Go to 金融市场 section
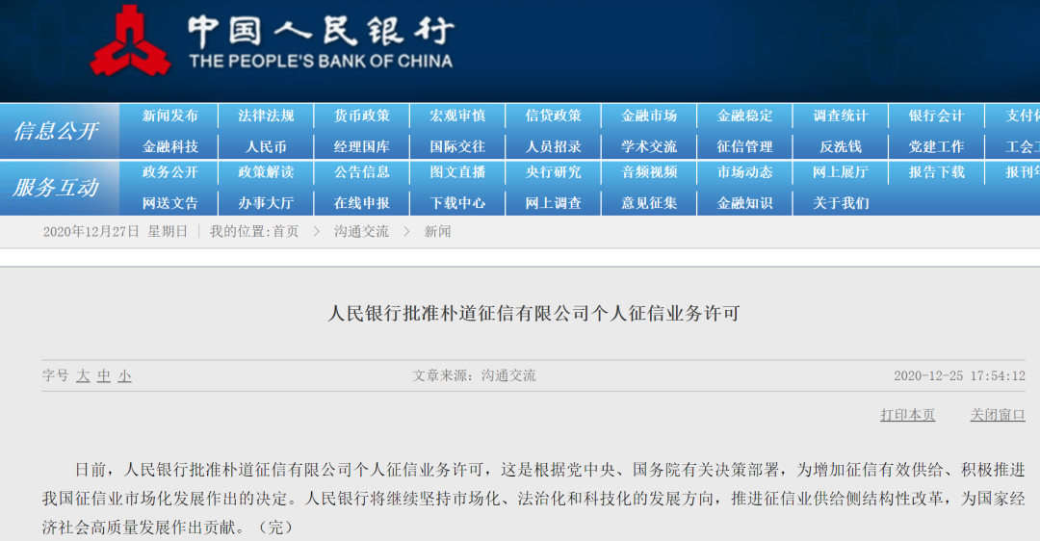This screenshot has height=541, width=1040. (649, 116)
